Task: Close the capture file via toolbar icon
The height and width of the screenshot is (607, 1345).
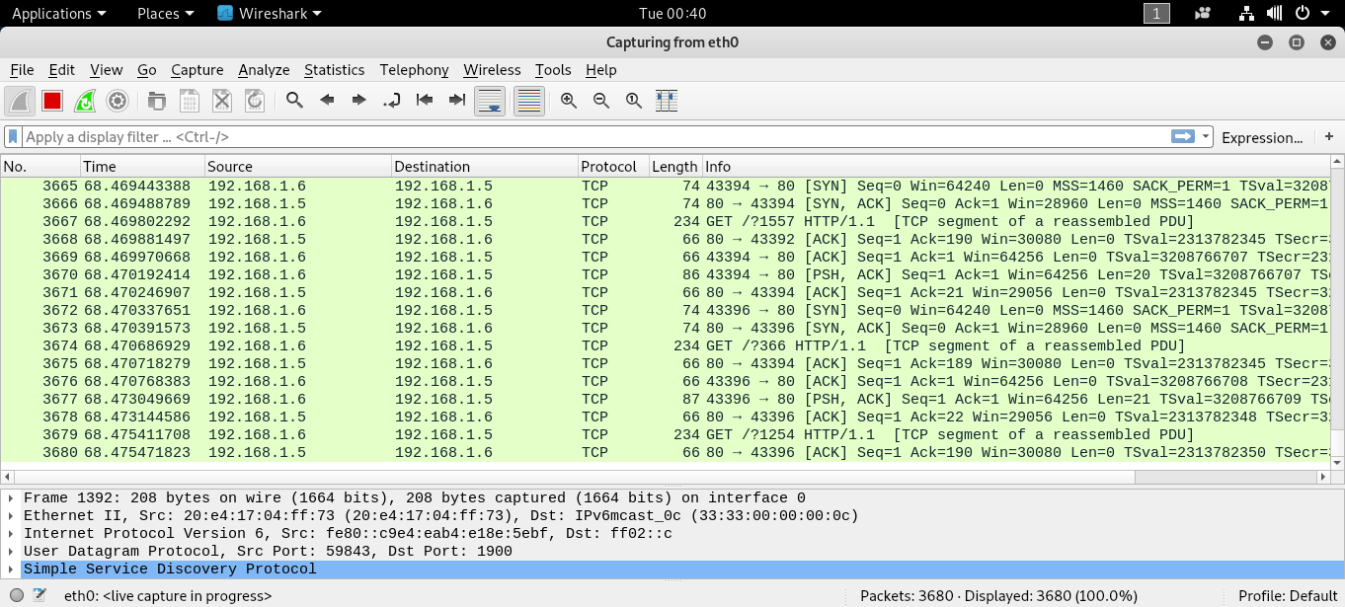Action: coord(222,101)
